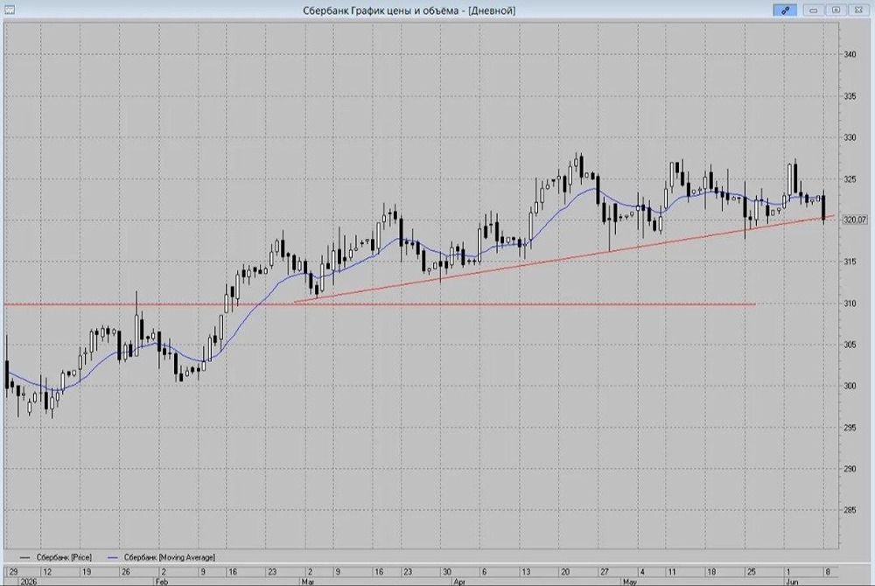This screenshot has height=586, width=875.
Task: Click the Сбербанк [Moving Average] legend entry
Action: point(169,557)
